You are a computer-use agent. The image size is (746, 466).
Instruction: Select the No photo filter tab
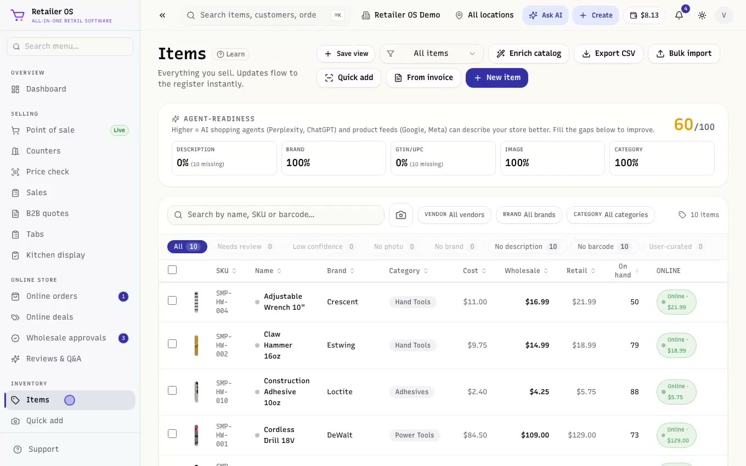click(x=394, y=247)
